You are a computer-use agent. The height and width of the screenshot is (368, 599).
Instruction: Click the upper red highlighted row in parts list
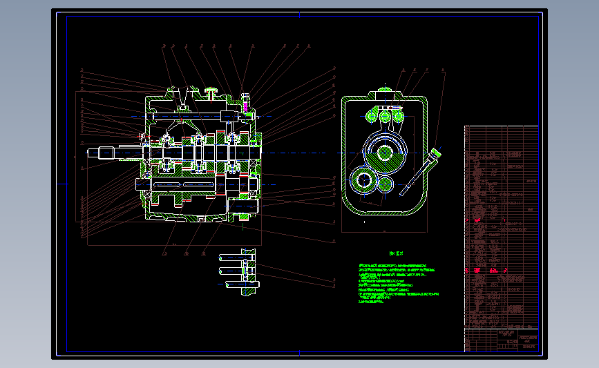pos(486,220)
